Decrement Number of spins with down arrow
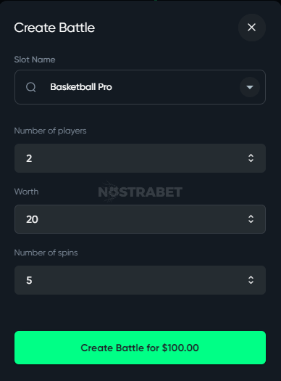This screenshot has height=381, width=281. tap(251, 283)
